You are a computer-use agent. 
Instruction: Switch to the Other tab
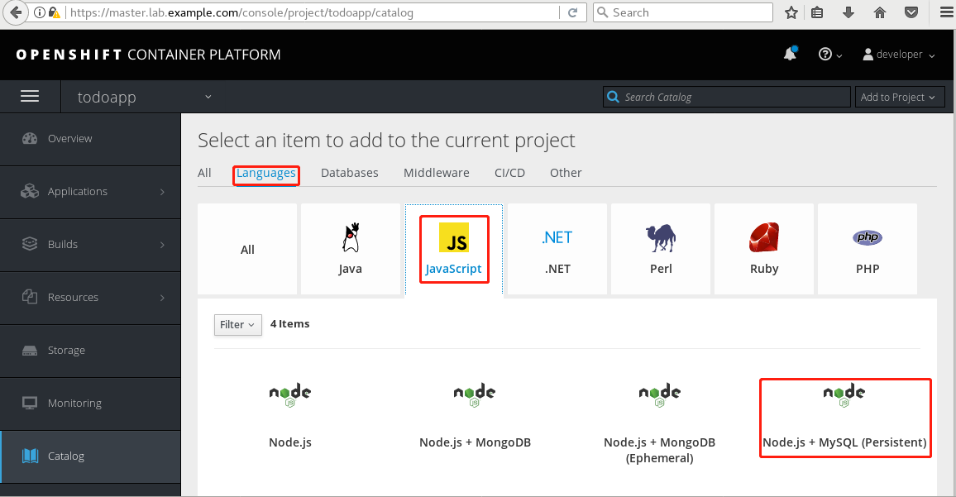coord(566,173)
